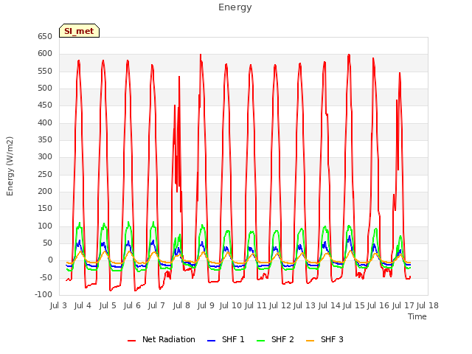Toggle SHF 3 legend entry

pyautogui.click(x=324, y=339)
